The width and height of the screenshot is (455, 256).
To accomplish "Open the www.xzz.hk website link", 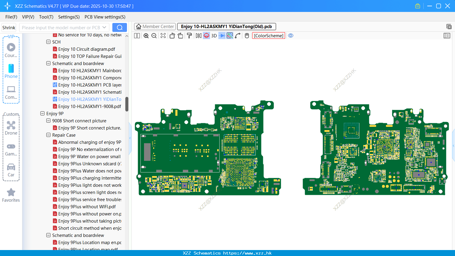I will (x=247, y=253).
